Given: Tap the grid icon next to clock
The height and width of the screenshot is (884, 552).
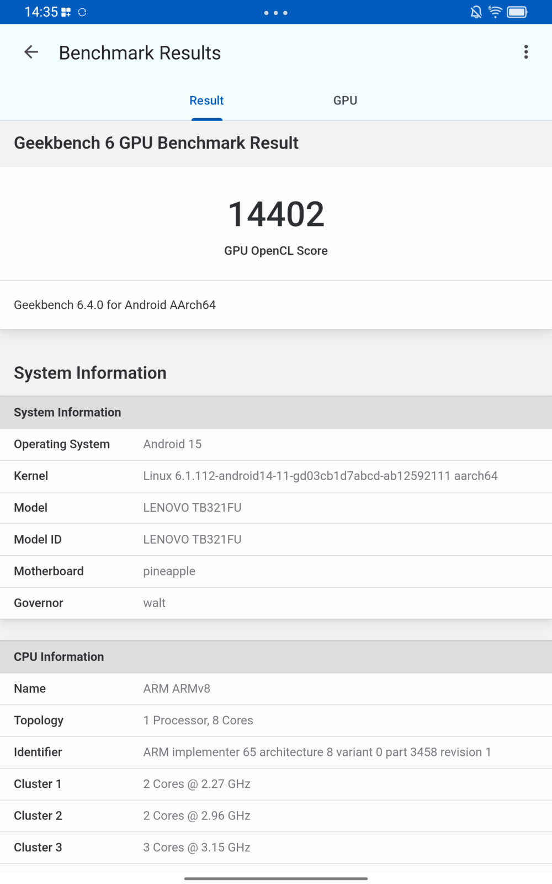Looking at the screenshot, I should 66,12.
